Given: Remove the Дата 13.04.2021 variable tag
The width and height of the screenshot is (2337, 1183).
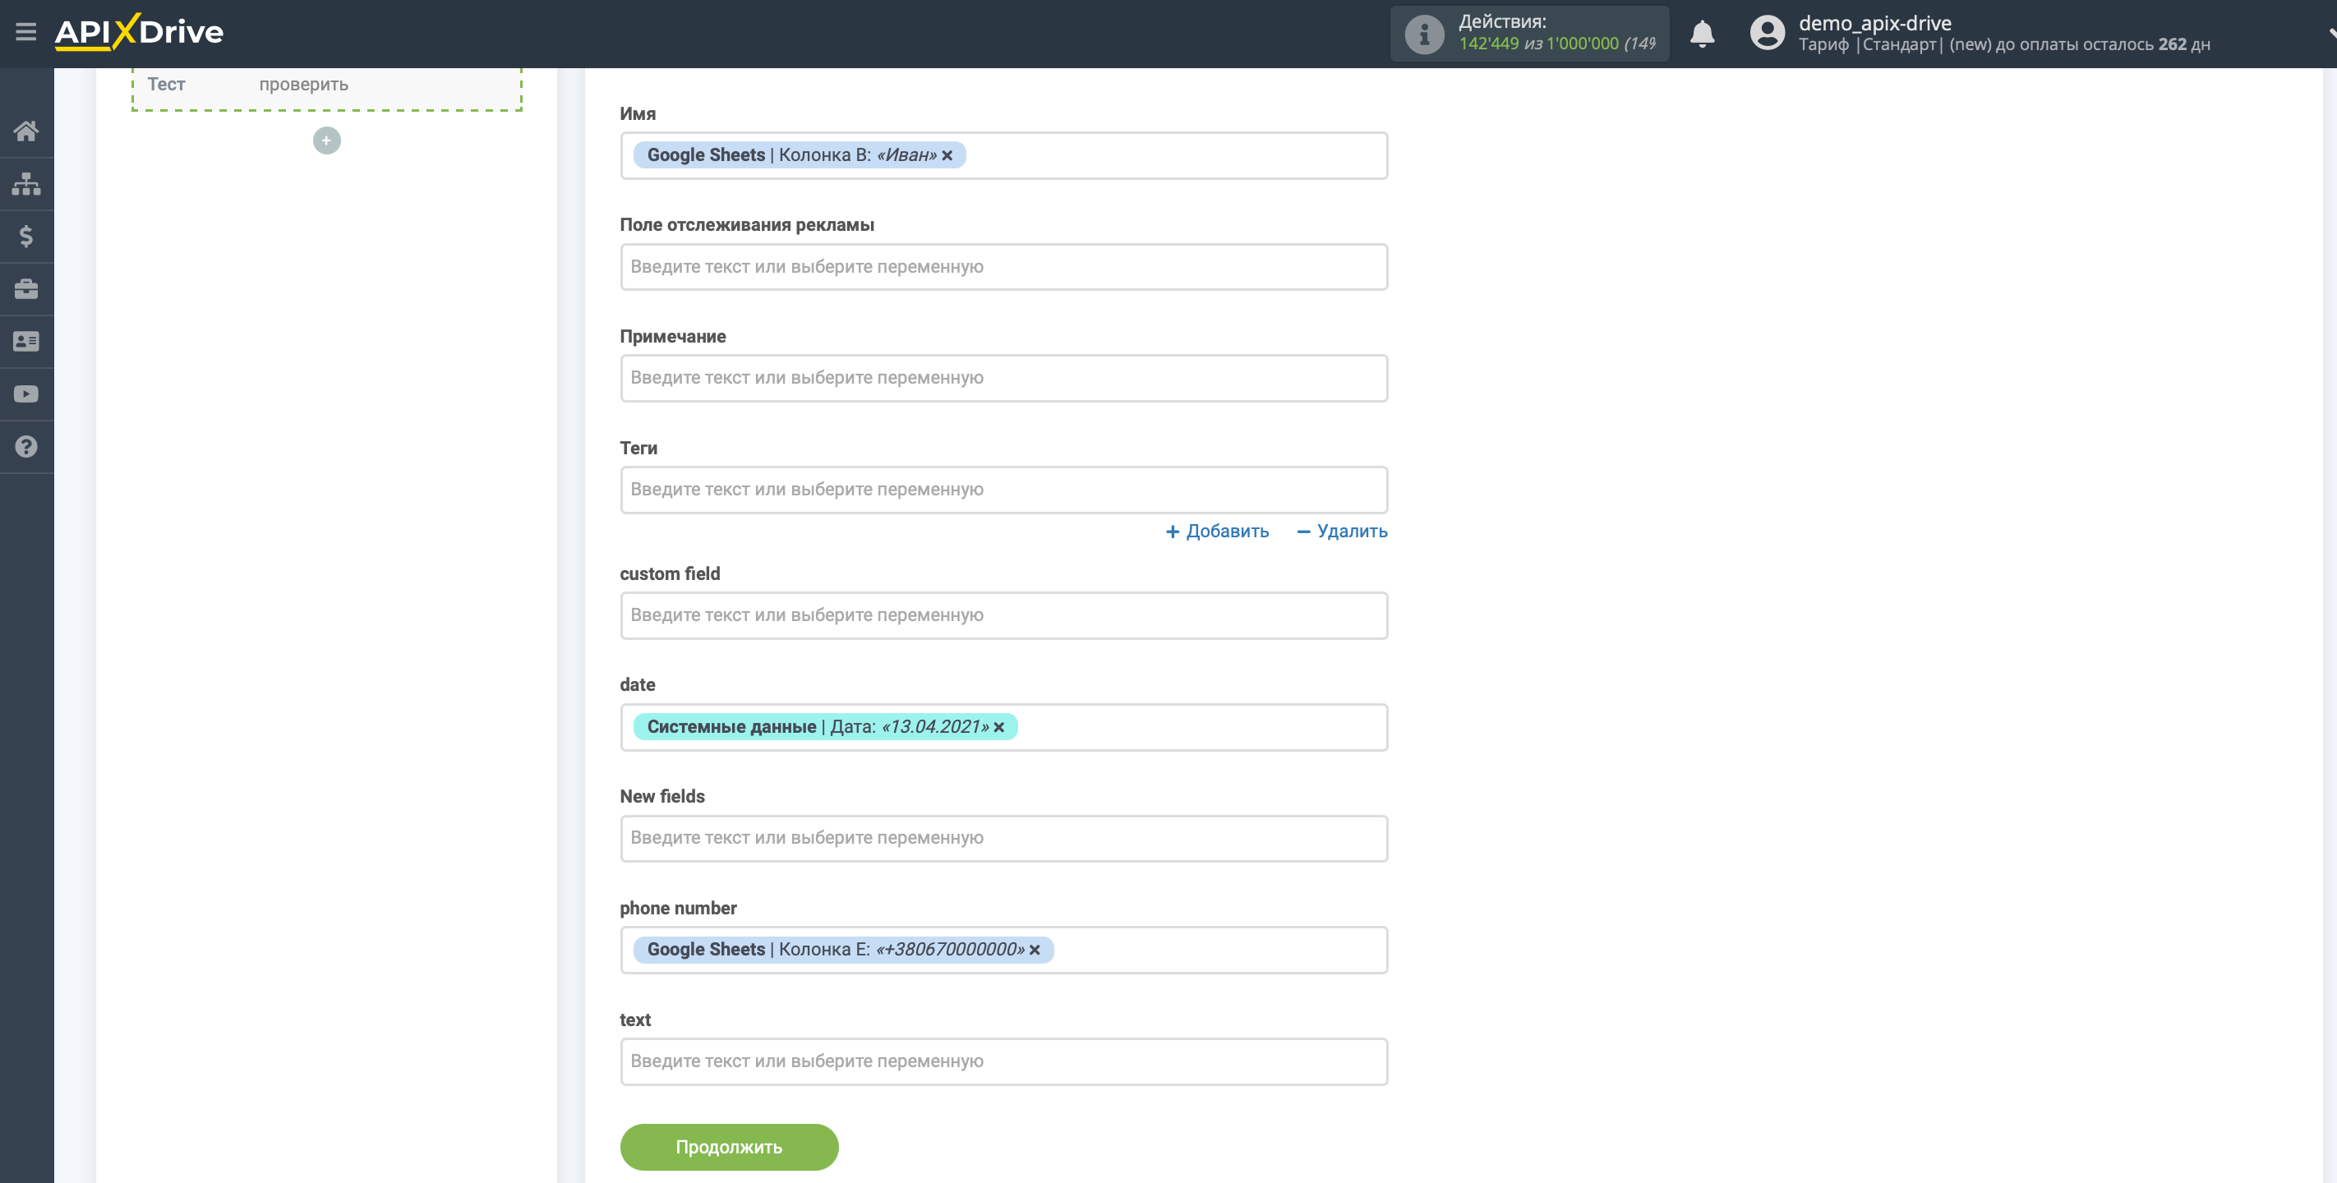Looking at the screenshot, I should coord(999,728).
